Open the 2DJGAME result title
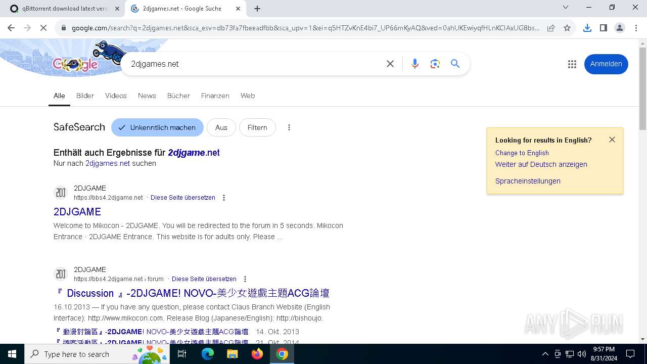This screenshot has width=647, height=364. (77, 211)
